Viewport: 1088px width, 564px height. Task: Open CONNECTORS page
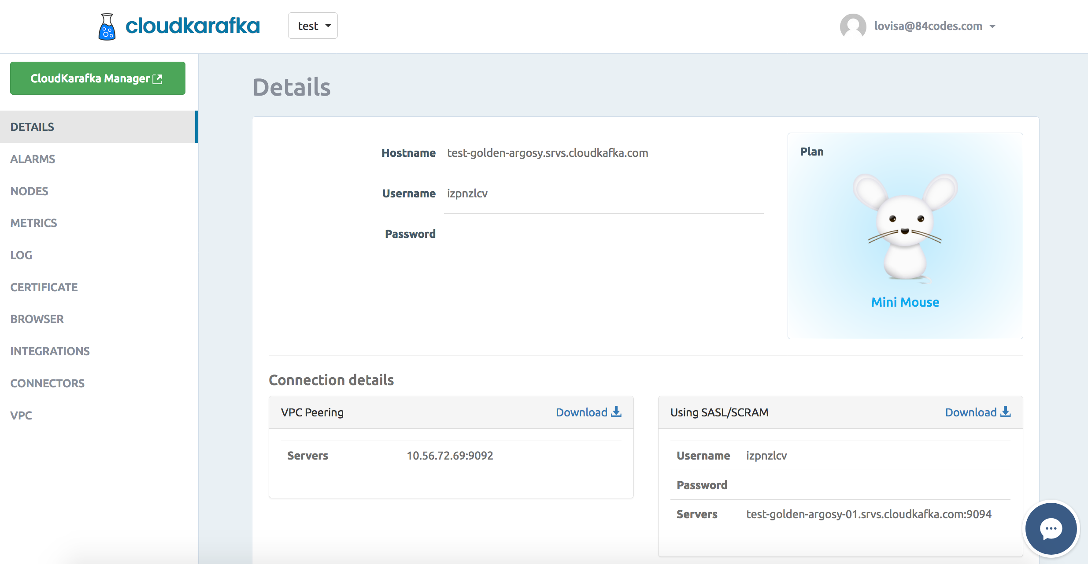[47, 383]
